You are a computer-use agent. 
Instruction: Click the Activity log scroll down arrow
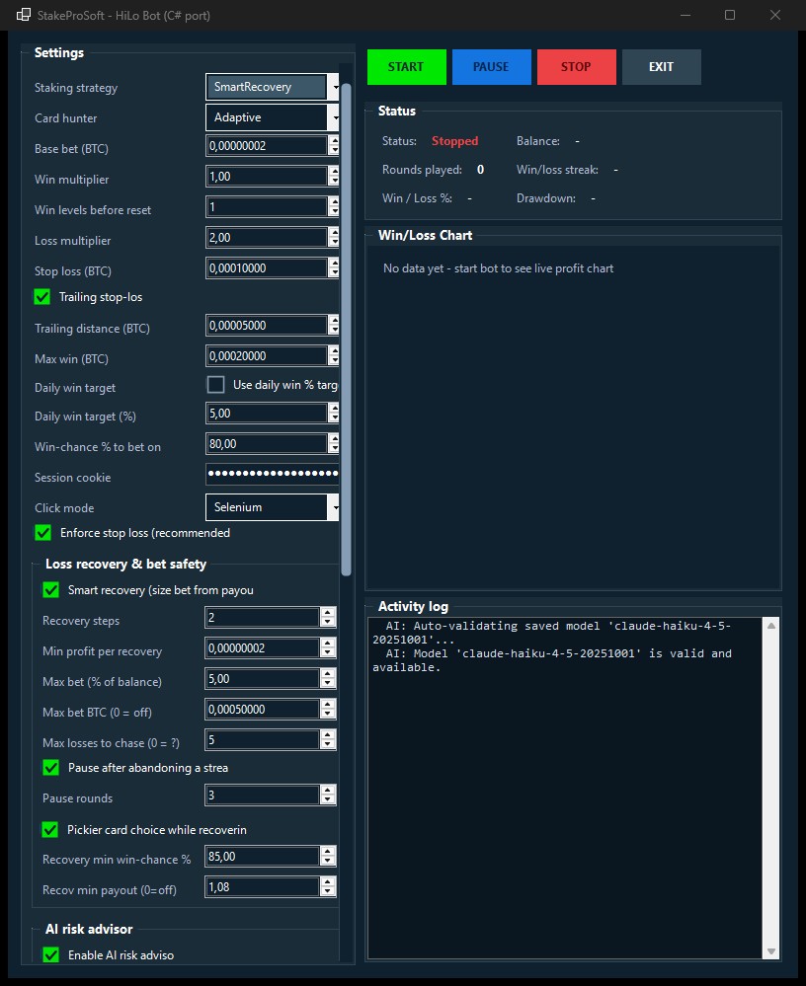point(771,951)
